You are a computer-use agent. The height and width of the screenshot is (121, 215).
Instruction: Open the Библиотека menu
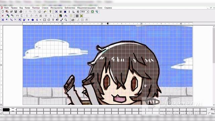(70, 8)
